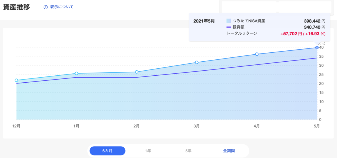Select the 全期間 period tab
Image resolution: width=337 pixels, height=158 pixels.
pyautogui.click(x=229, y=151)
